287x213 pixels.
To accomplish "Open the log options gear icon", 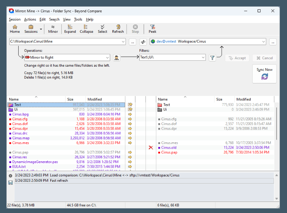I will pos(10,175).
